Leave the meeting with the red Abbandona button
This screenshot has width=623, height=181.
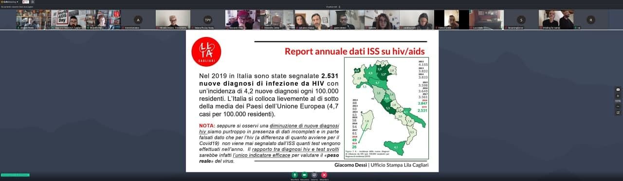coord(324,175)
